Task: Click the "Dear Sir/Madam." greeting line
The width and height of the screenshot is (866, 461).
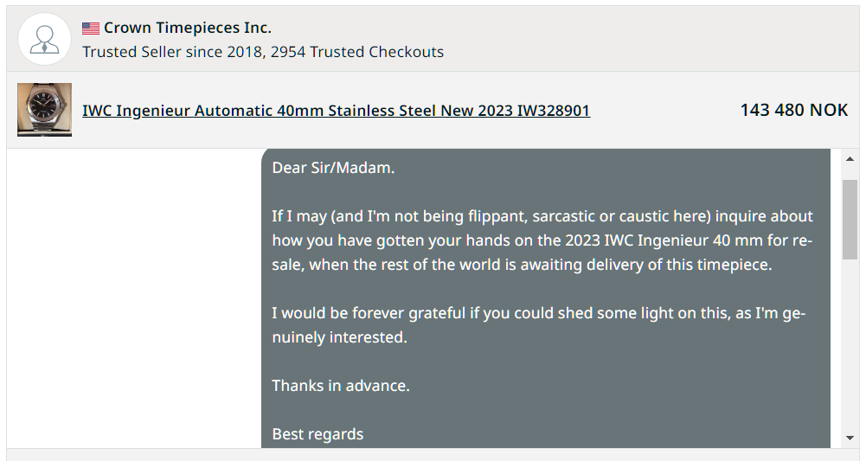Action: [x=333, y=168]
